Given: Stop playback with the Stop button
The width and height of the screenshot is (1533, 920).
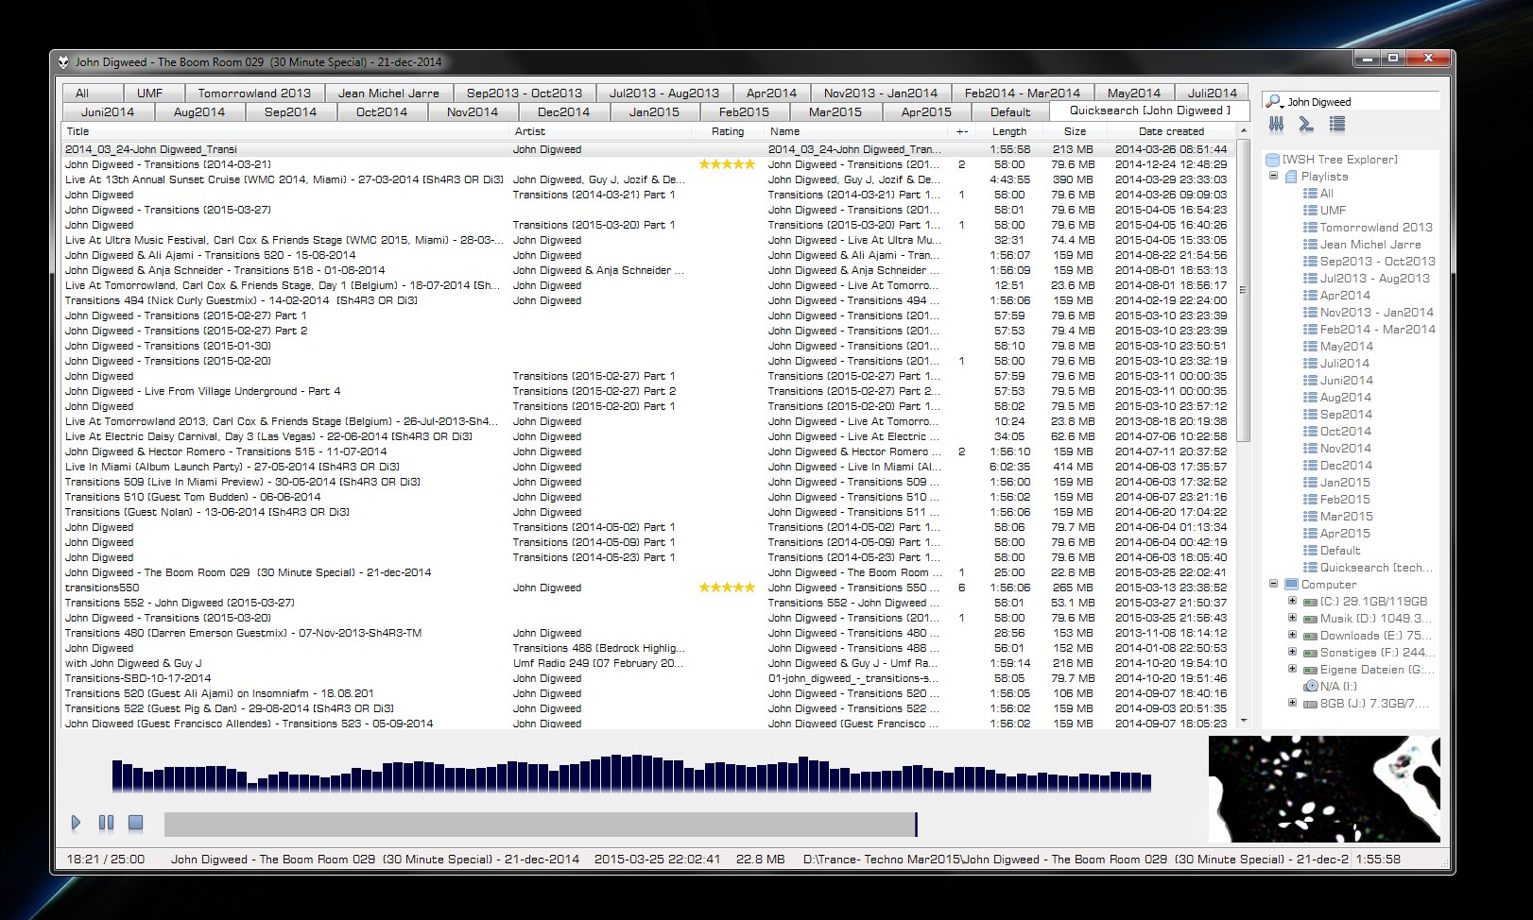Looking at the screenshot, I should (x=135, y=823).
